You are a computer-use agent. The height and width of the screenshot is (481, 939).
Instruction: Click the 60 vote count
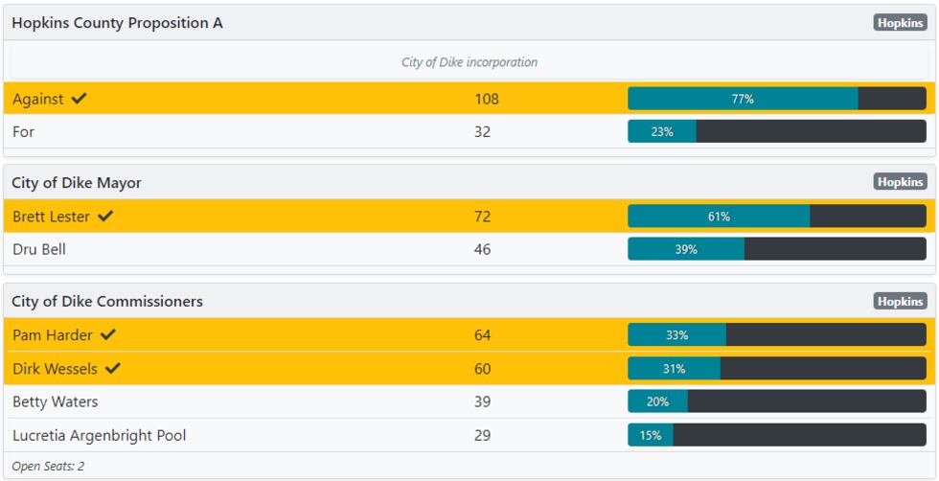pos(482,368)
